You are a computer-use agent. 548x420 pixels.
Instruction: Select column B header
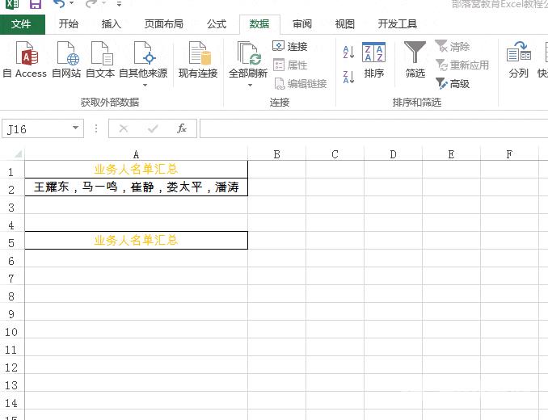276,154
